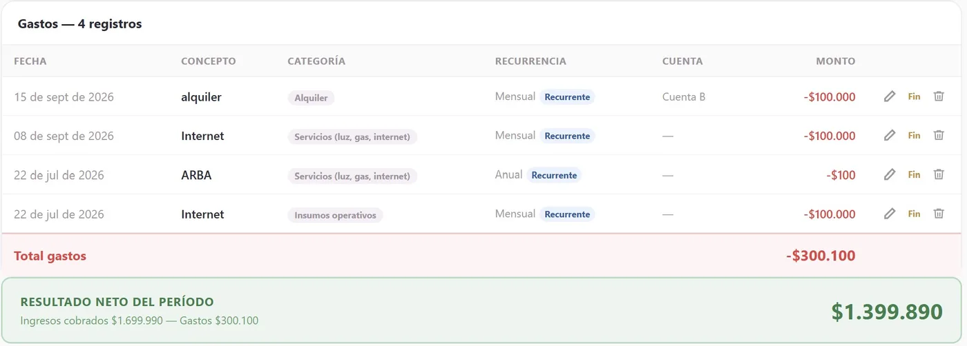Click the Gastos — 4 registros heading

(79, 24)
